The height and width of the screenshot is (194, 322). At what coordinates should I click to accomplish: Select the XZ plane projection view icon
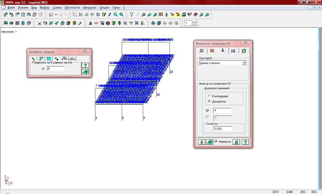(x=81, y=15)
